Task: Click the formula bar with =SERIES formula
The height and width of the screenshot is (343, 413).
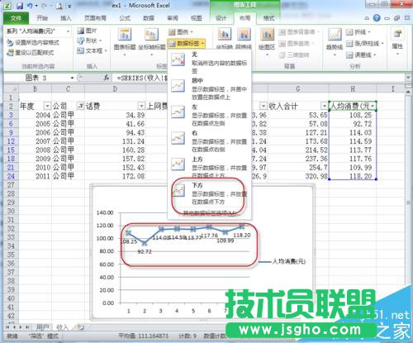Action: click(x=259, y=78)
